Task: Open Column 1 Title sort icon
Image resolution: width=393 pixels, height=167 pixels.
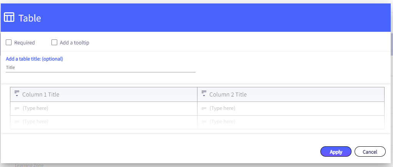Action: pos(17,93)
